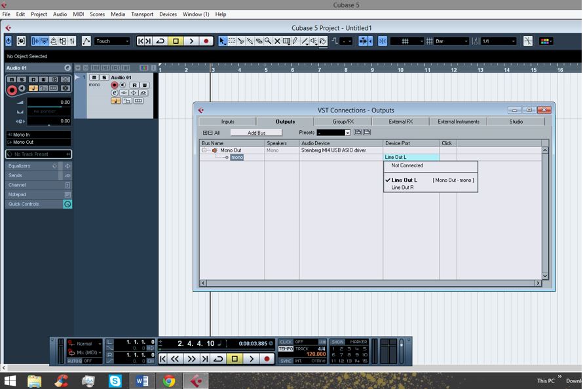This screenshot has width=583, height=389.
Task: Click VST Connections horizontal scrollbar right arrow
Action: pos(538,283)
